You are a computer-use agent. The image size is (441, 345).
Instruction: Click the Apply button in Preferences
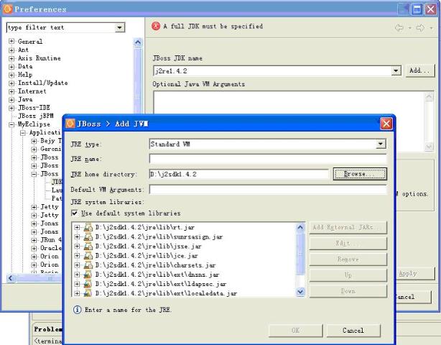(x=415, y=274)
